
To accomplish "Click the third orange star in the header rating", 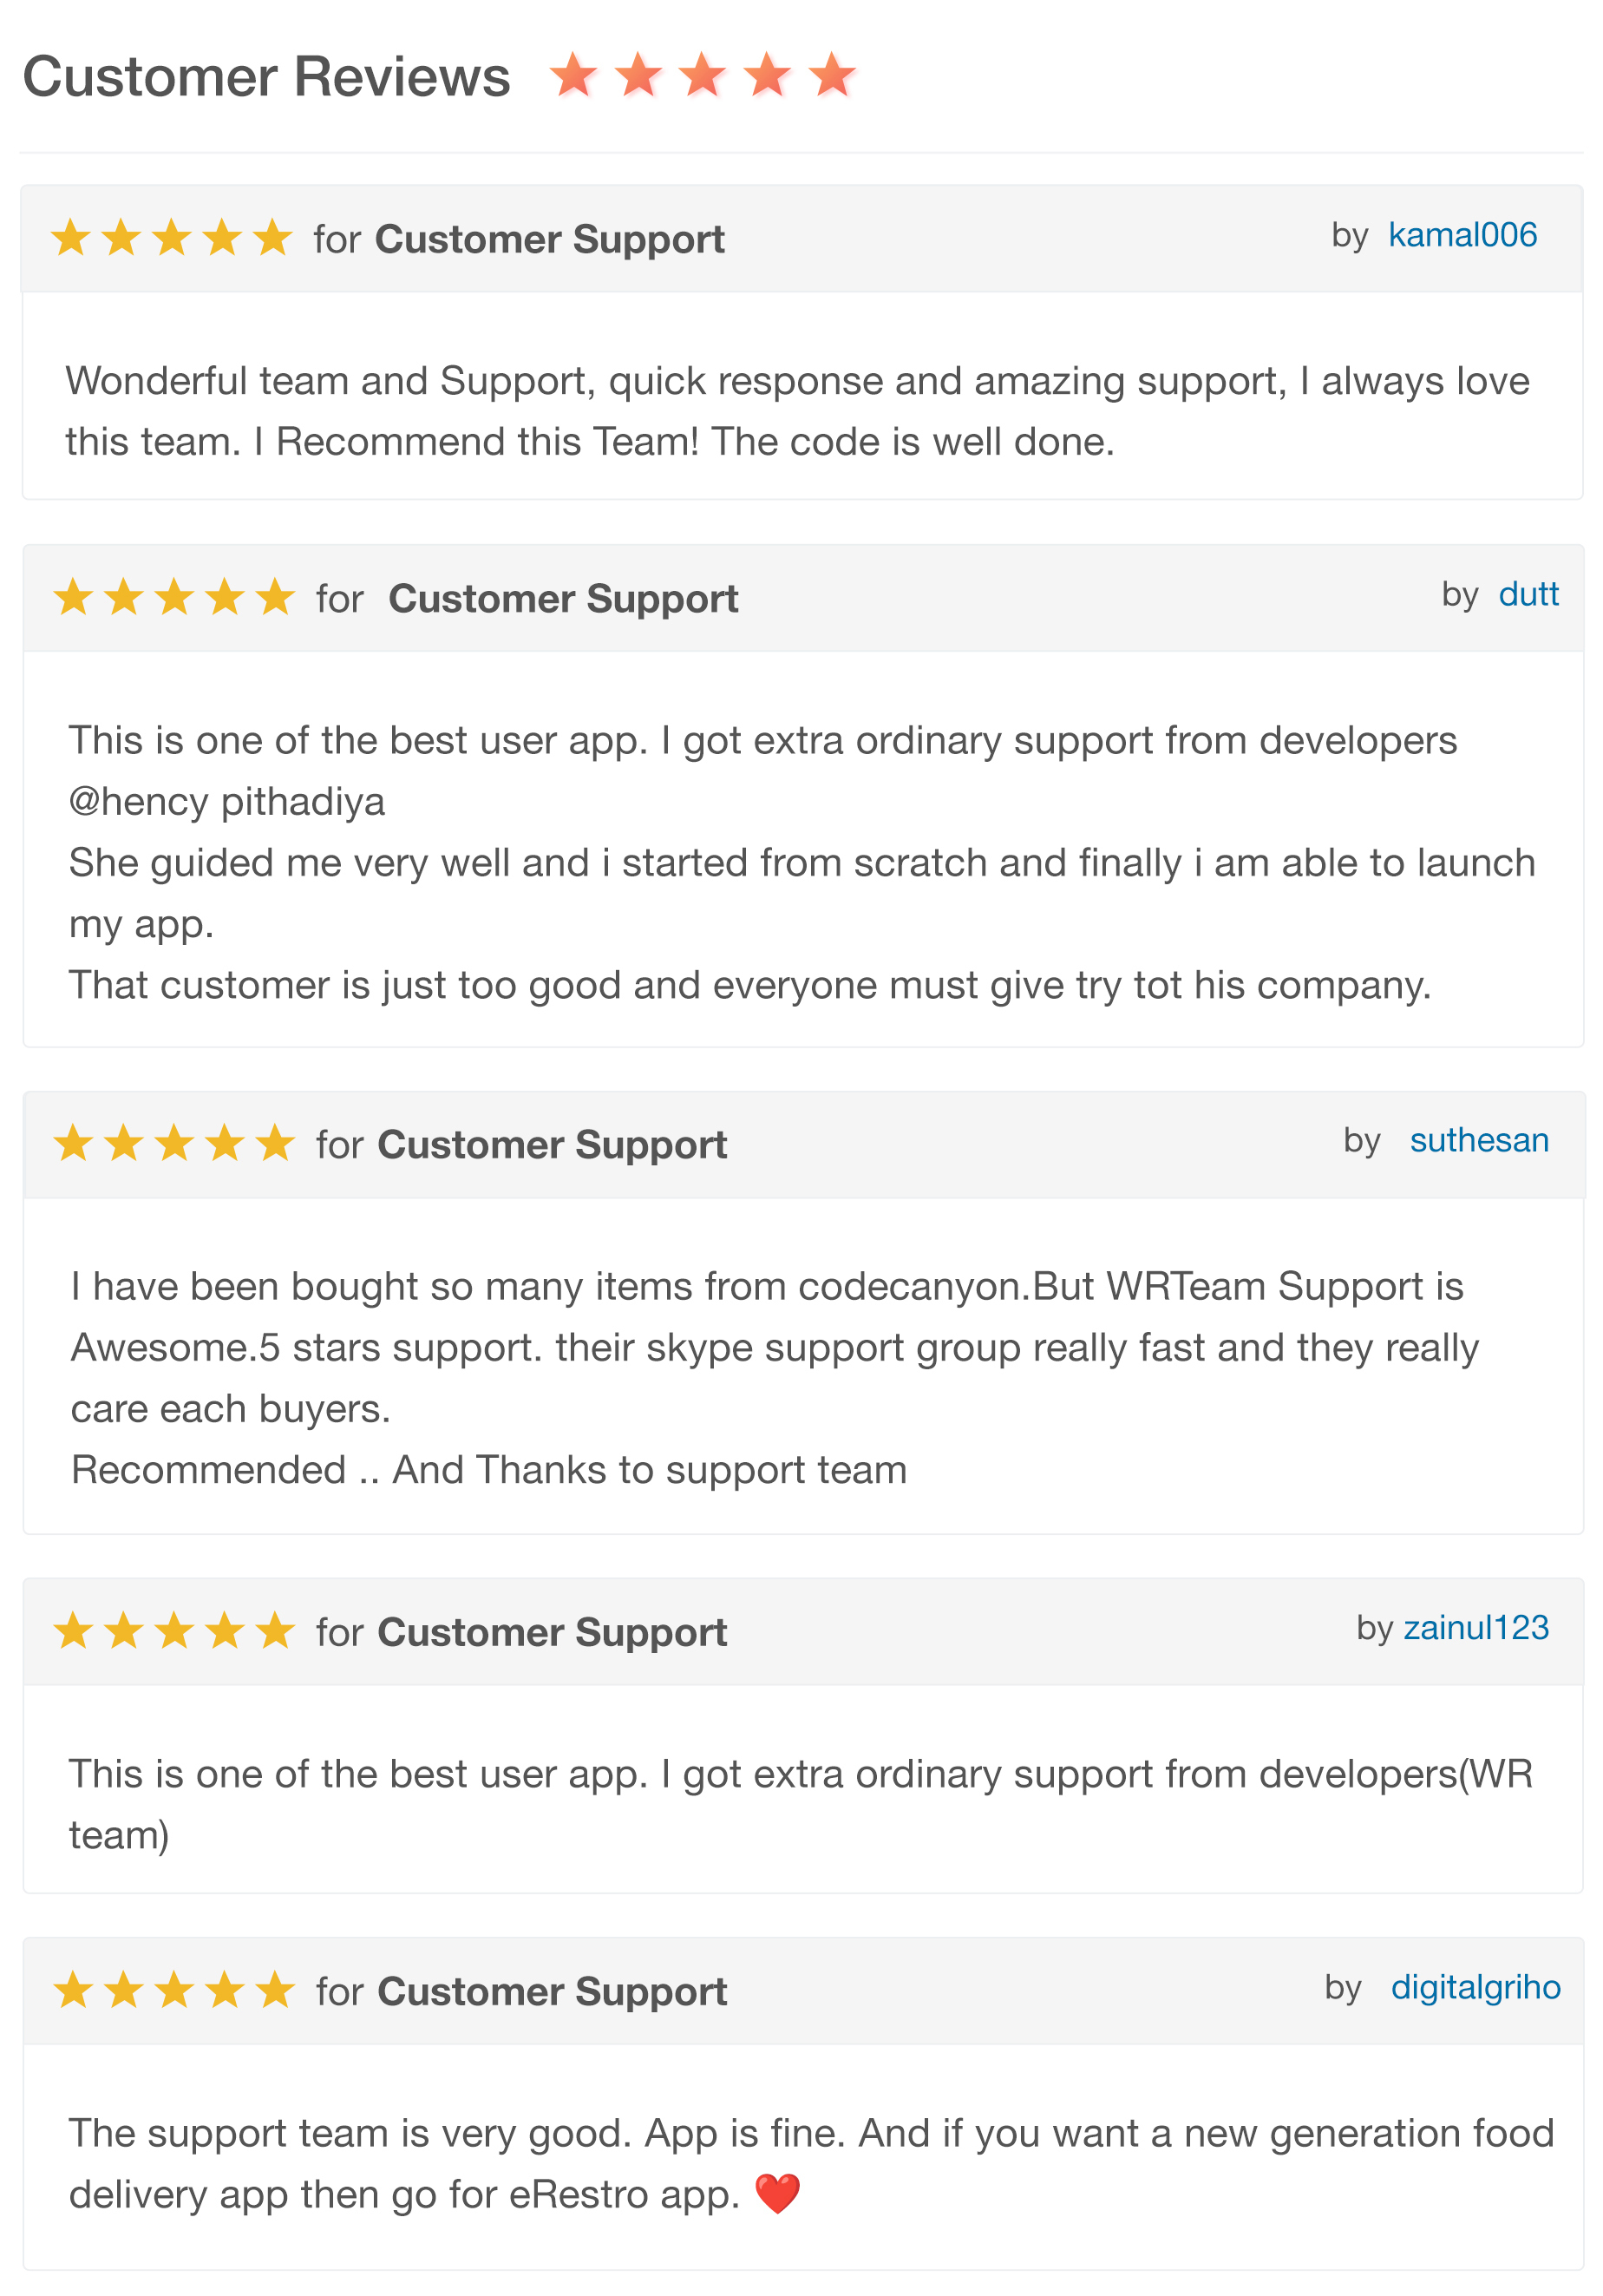I will tap(703, 75).
